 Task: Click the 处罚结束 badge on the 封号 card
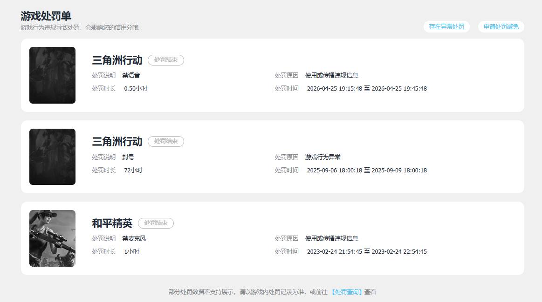(166, 141)
